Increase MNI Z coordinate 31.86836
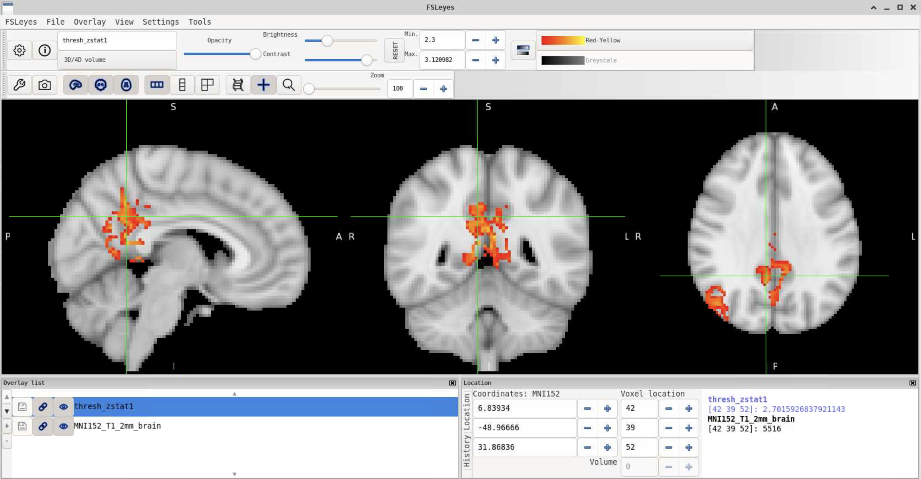Image resolution: width=921 pixels, height=479 pixels. pyautogui.click(x=607, y=447)
